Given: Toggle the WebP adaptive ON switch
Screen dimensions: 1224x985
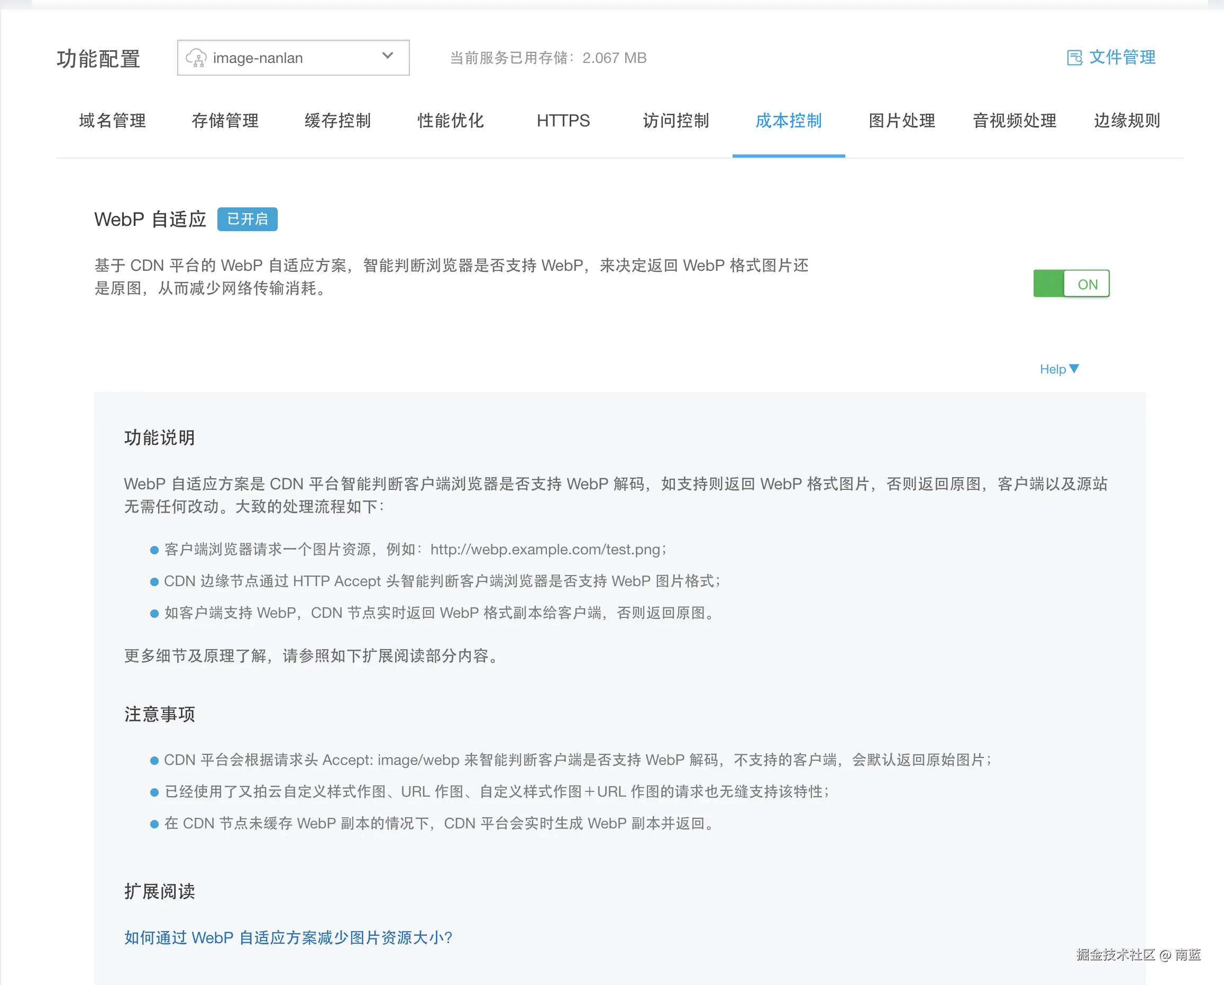Looking at the screenshot, I should tap(1071, 284).
